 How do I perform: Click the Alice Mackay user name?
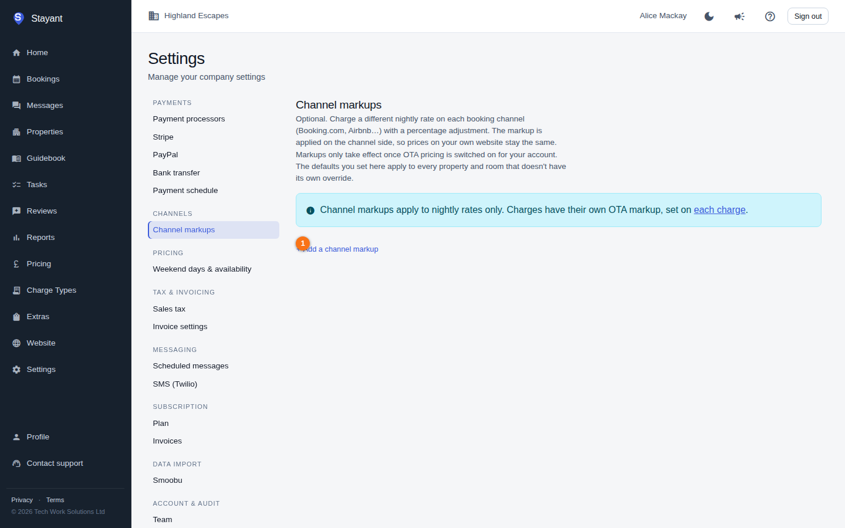point(663,16)
